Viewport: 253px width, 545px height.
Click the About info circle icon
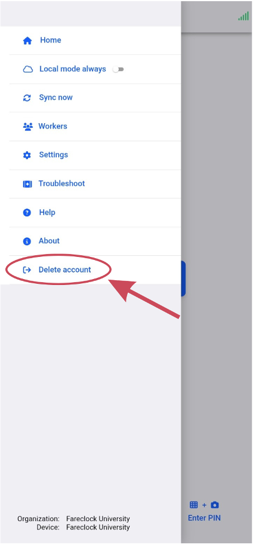(x=27, y=241)
